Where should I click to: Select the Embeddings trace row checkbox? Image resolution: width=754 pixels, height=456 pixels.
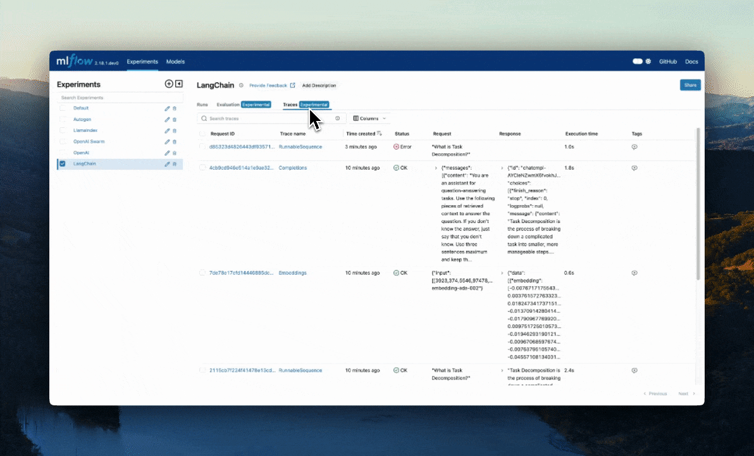coord(202,273)
